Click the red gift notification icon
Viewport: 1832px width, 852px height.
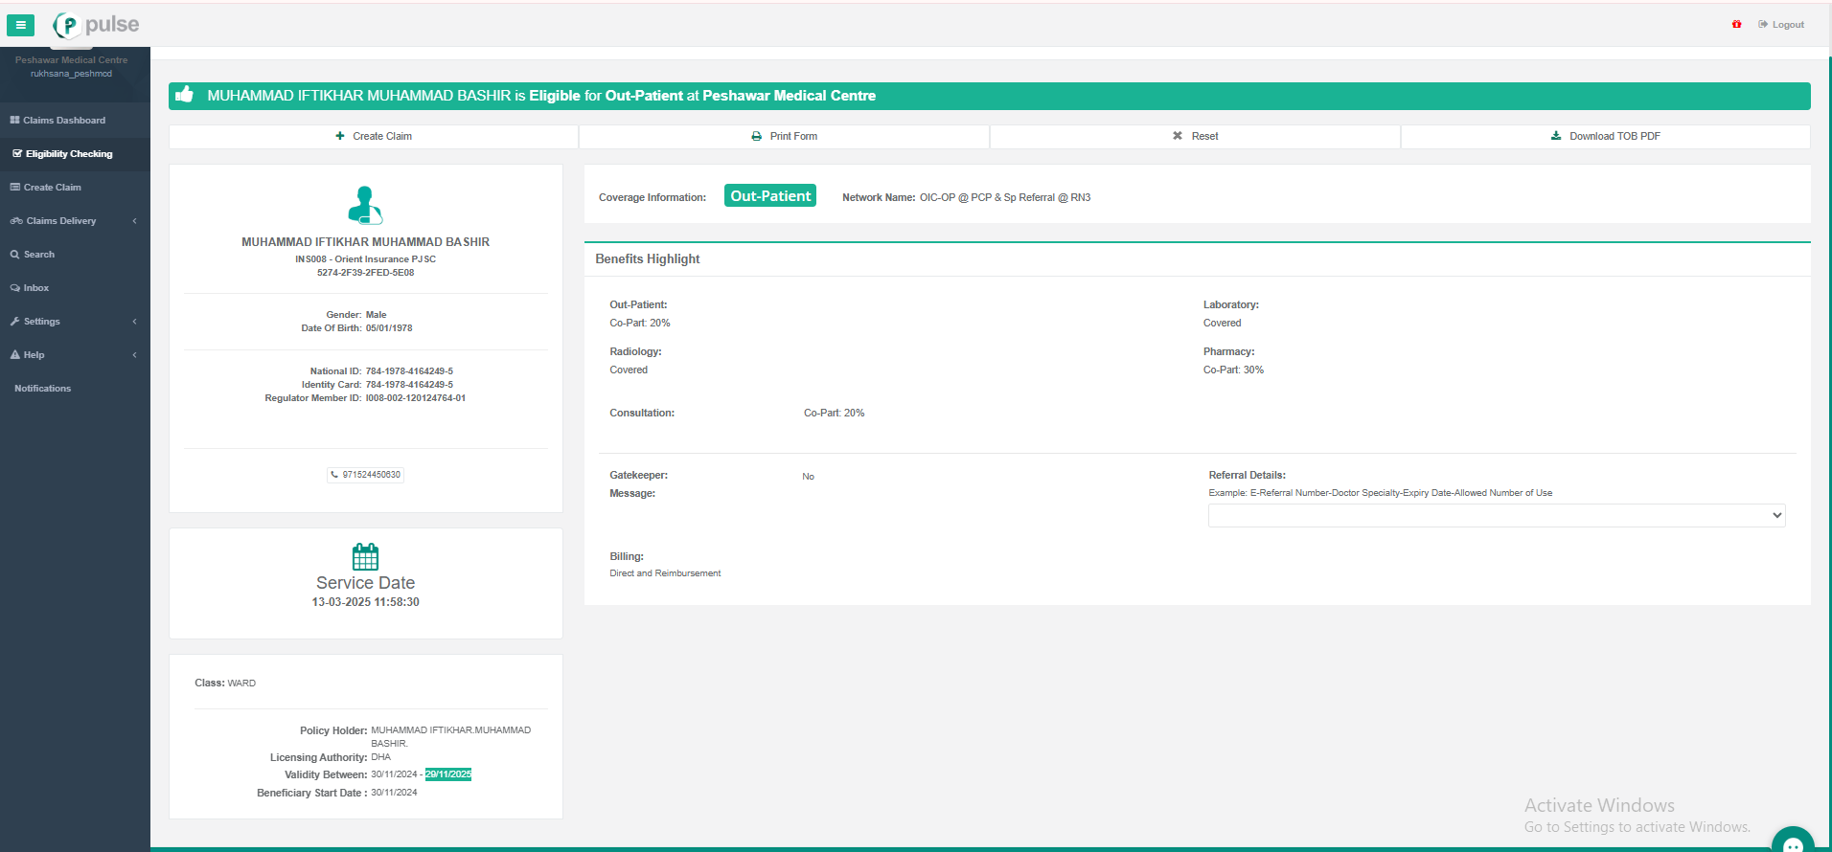click(x=1736, y=25)
